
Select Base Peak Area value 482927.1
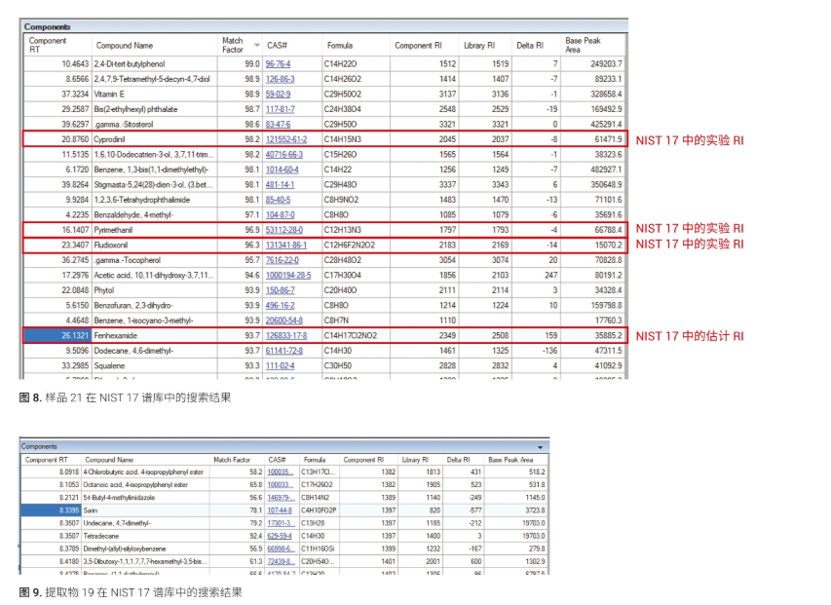tap(606, 170)
